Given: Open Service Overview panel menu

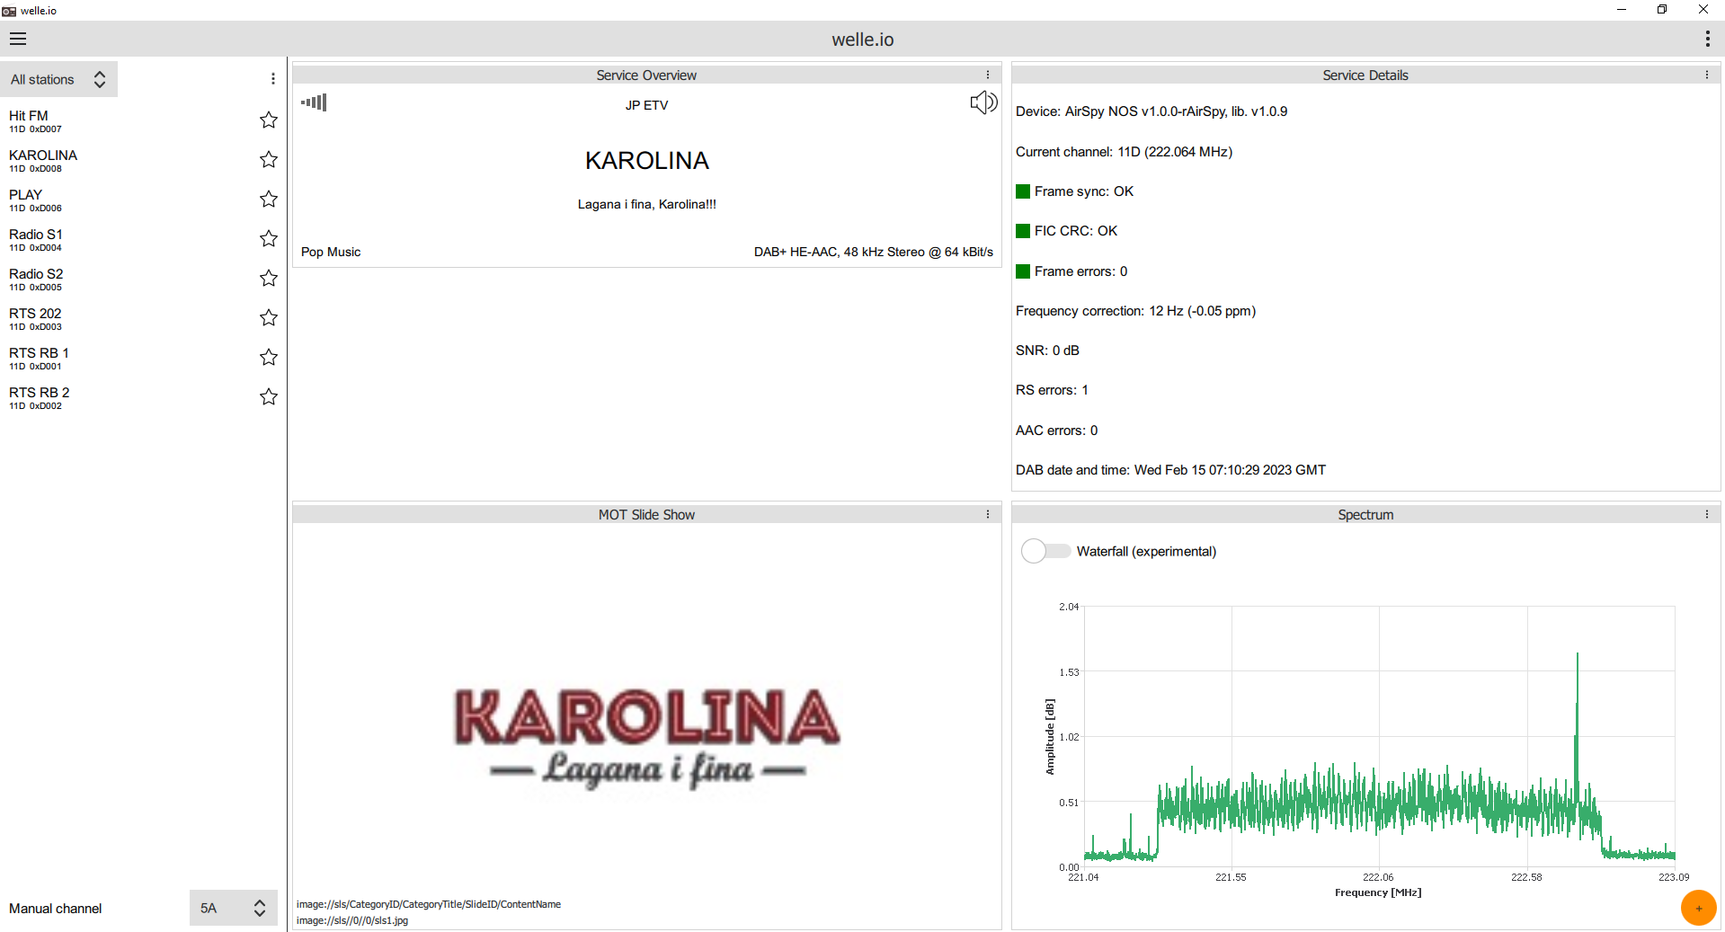Looking at the screenshot, I should click(988, 75).
